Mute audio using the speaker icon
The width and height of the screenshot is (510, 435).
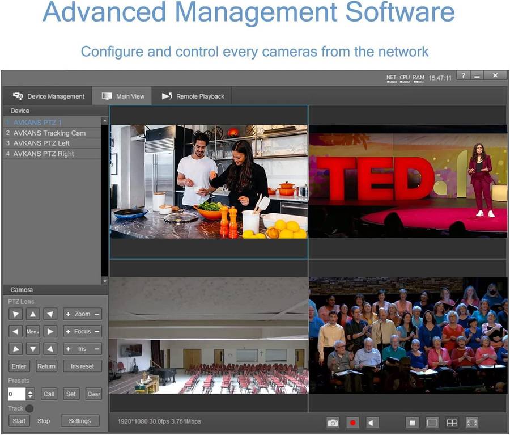[372, 423]
